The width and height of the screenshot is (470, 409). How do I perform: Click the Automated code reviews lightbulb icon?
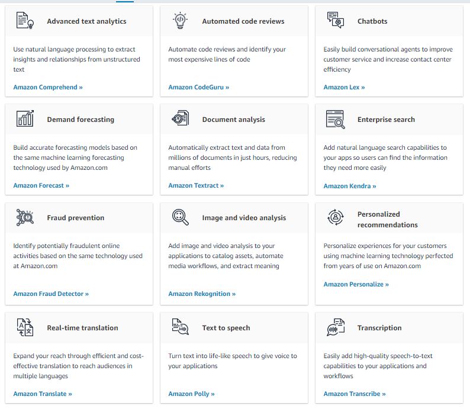181,21
